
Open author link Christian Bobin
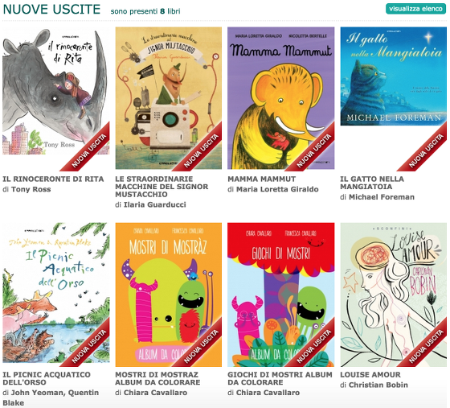pyautogui.click(x=378, y=385)
